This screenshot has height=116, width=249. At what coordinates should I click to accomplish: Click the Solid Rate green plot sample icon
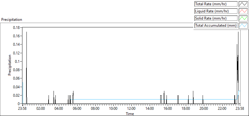243,18
